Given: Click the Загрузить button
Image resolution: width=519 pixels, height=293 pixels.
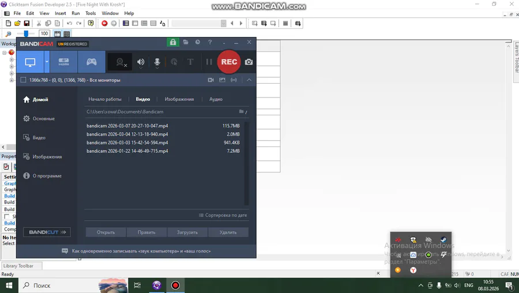Looking at the screenshot, I should pyautogui.click(x=187, y=232).
